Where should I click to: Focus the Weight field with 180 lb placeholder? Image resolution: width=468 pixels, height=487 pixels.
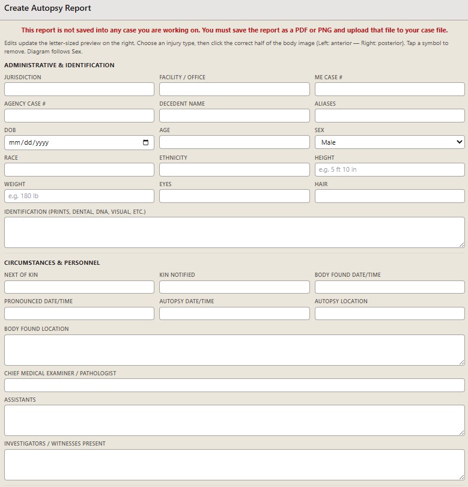pos(79,196)
